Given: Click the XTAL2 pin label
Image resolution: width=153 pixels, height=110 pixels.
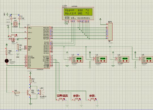Looking at the screenshot, I should tap(30, 32).
